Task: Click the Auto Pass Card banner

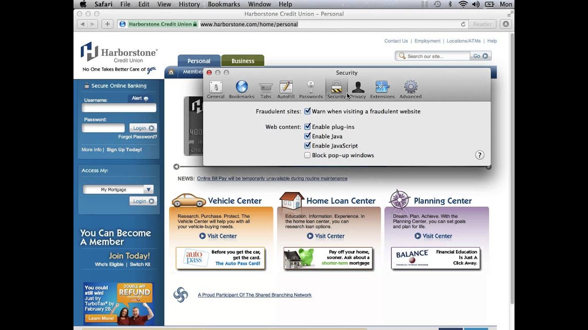Action: click(221, 258)
